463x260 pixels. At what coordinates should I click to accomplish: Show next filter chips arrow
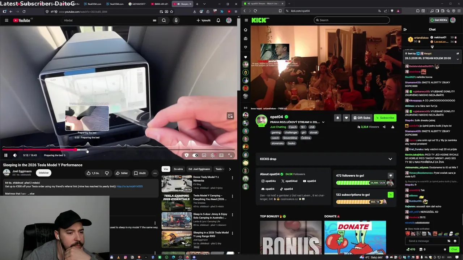pyautogui.click(x=230, y=169)
